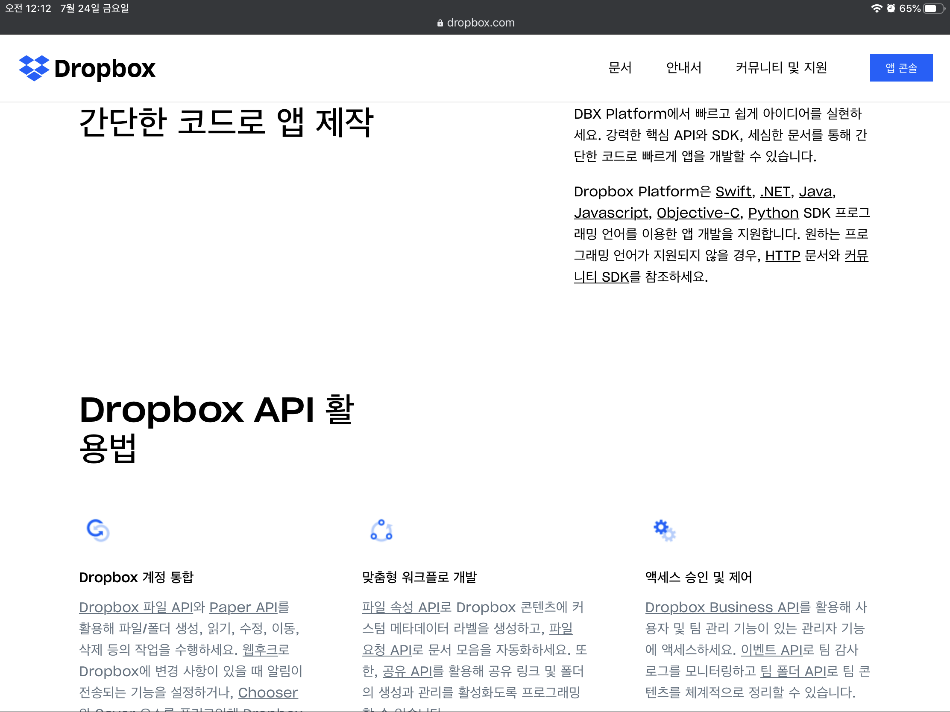Tap the dropbox.com address bar

(475, 23)
